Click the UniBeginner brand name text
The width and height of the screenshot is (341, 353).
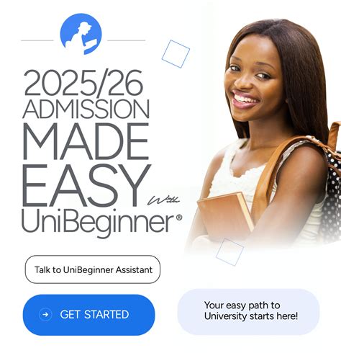(x=98, y=223)
